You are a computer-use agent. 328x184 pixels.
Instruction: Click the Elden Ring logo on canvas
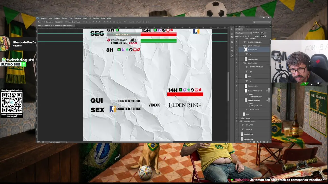tap(185, 105)
